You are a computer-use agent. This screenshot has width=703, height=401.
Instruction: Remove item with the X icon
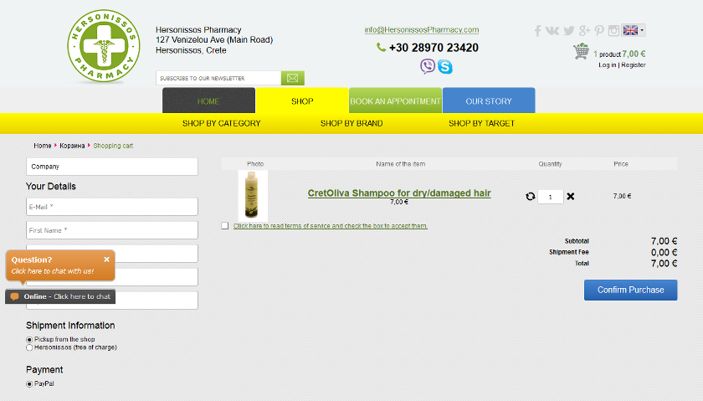click(x=570, y=197)
